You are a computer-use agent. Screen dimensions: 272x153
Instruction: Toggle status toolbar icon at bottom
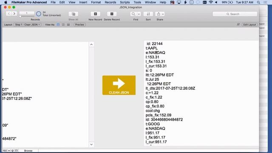point(16,150)
